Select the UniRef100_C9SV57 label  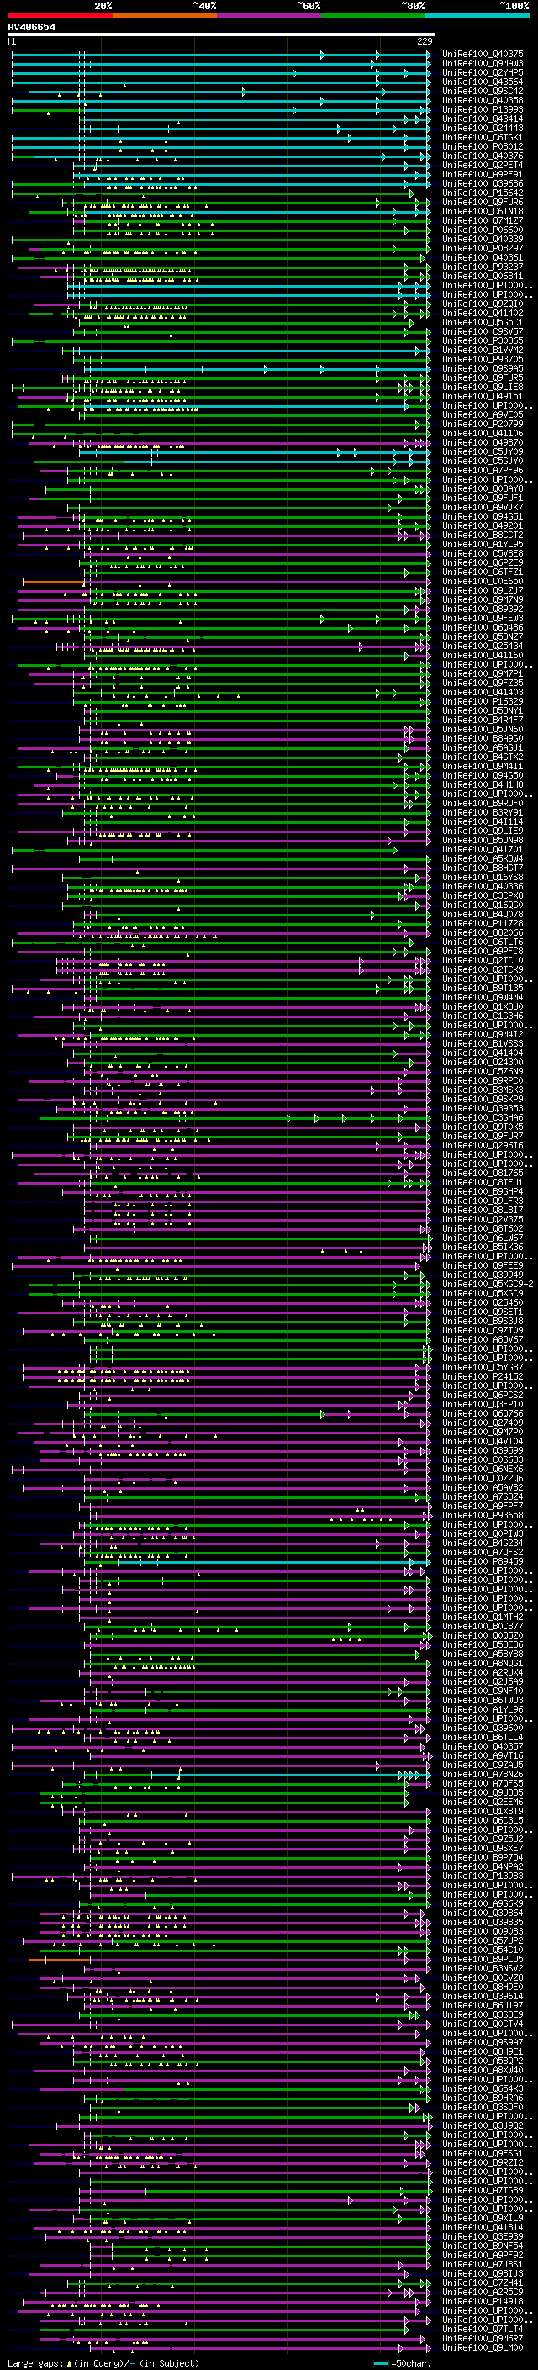pyautogui.click(x=482, y=331)
